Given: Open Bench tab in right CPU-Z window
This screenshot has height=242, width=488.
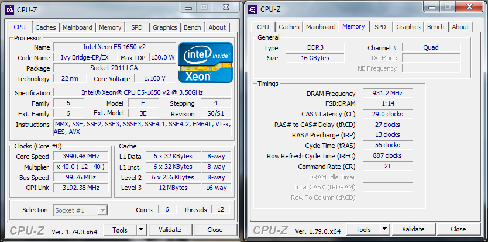Looking at the screenshot, I should 436,27.
